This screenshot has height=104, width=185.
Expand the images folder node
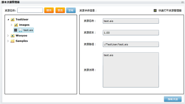12,25
